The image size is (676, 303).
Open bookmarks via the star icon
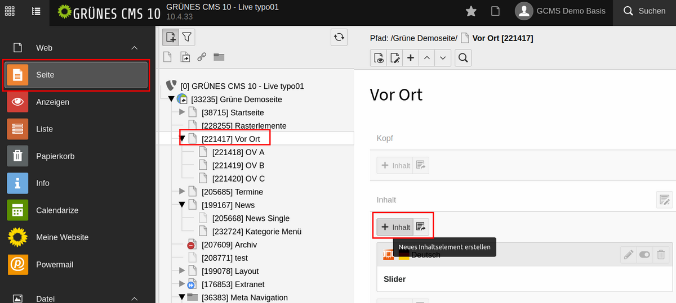(471, 11)
